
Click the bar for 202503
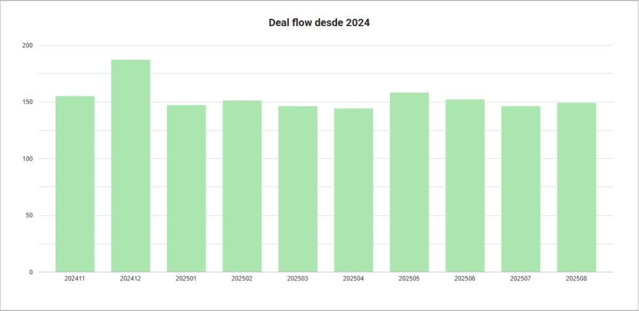coord(298,189)
